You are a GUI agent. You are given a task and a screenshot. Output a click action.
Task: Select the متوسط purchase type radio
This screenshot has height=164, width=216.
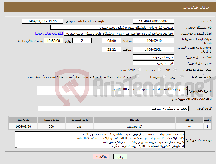(164, 76)
